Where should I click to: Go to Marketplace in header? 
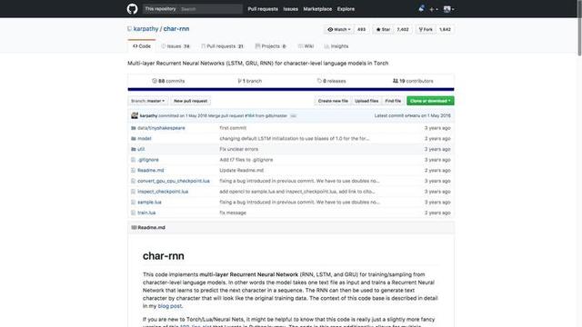(317, 9)
